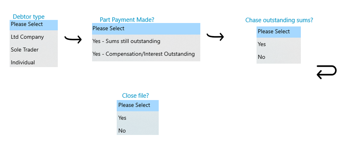This screenshot has height=143, width=349.
Task: Click the Chase outstanding sums? heading
Action: coord(279,20)
